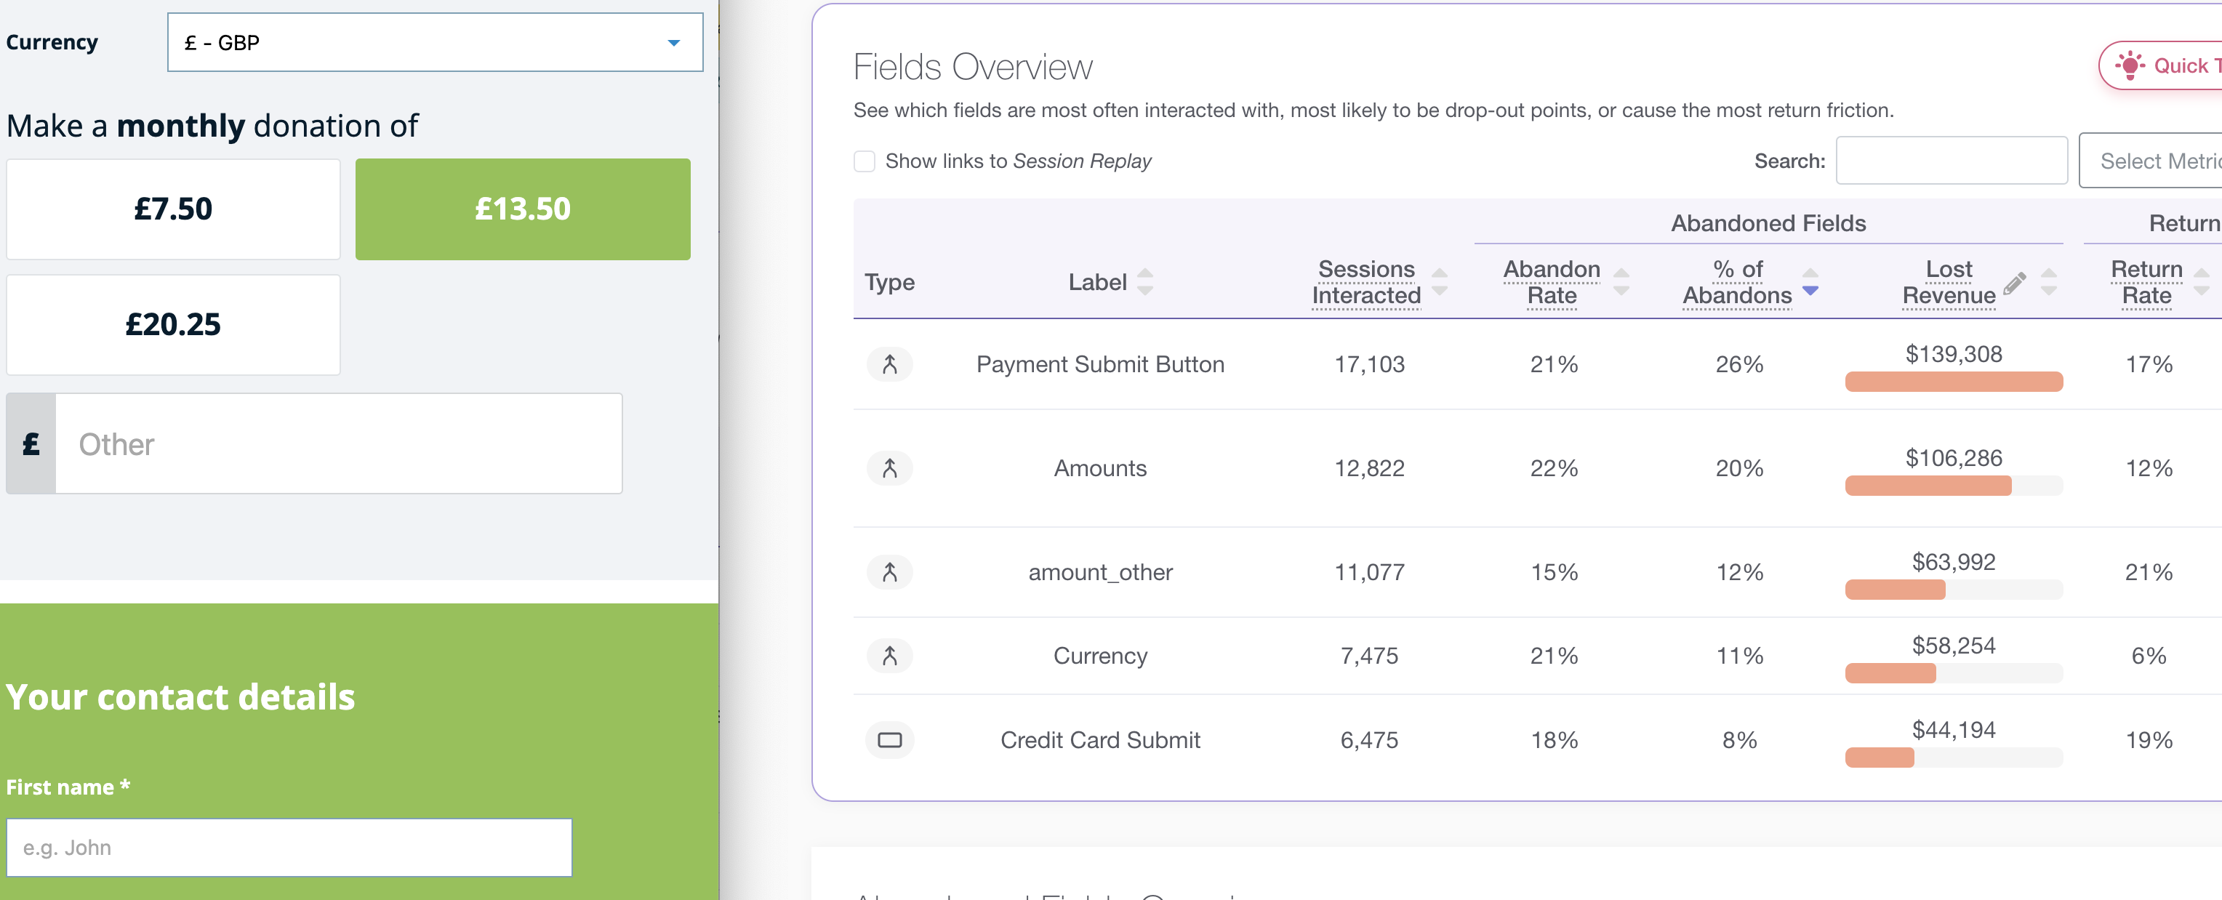The height and width of the screenshot is (900, 2222).
Task: Click the Payment Submit Button row type icon
Action: pos(889,365)
